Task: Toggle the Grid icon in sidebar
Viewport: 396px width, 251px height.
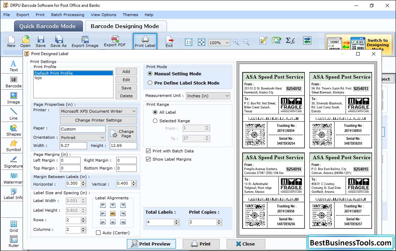Action: tap(14, 226)
